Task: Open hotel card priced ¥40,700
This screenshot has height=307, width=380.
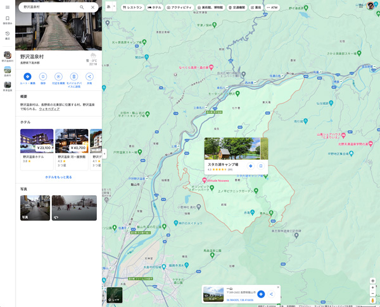Action: click(72, 149)
